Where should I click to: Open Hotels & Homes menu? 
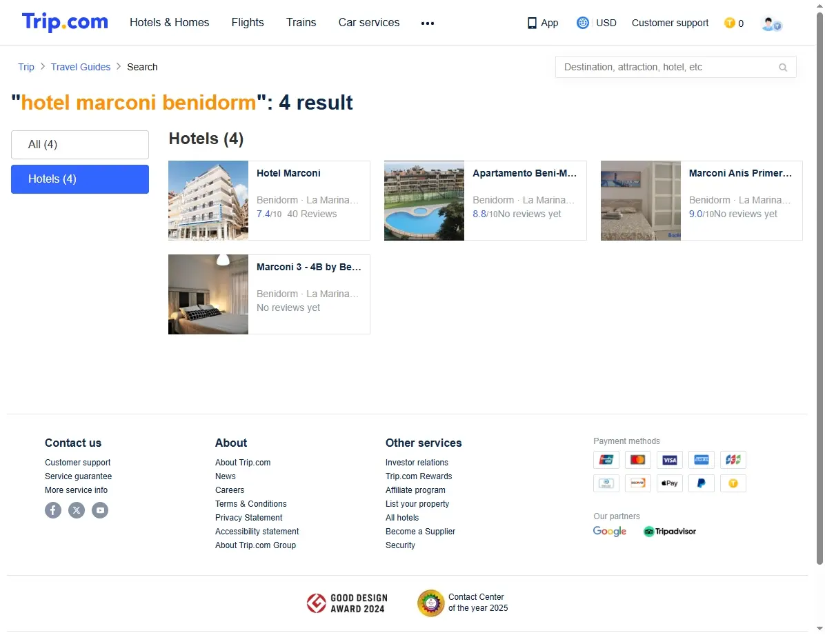[170, 23]
